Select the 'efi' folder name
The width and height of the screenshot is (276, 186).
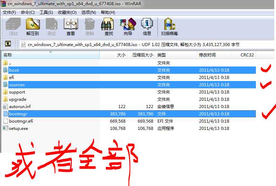(x=11, y=77)
